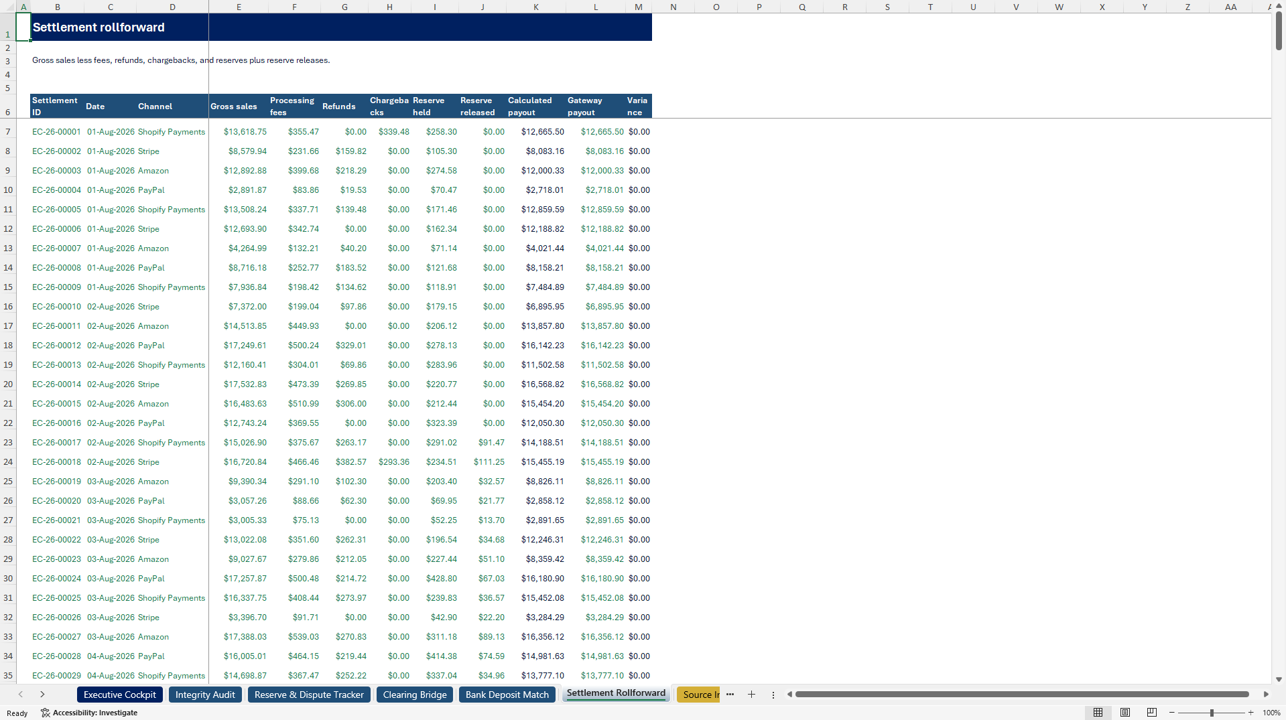Zoom in with the plus icon
Viewport: 1286px width, 720px height.
pyautogui.click(x=1250, y=713)
